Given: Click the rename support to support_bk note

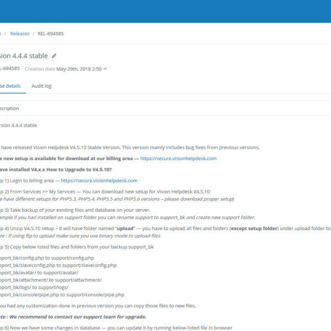Looking at the screenshot, I should pyautogui.click(x=127, y=217).
